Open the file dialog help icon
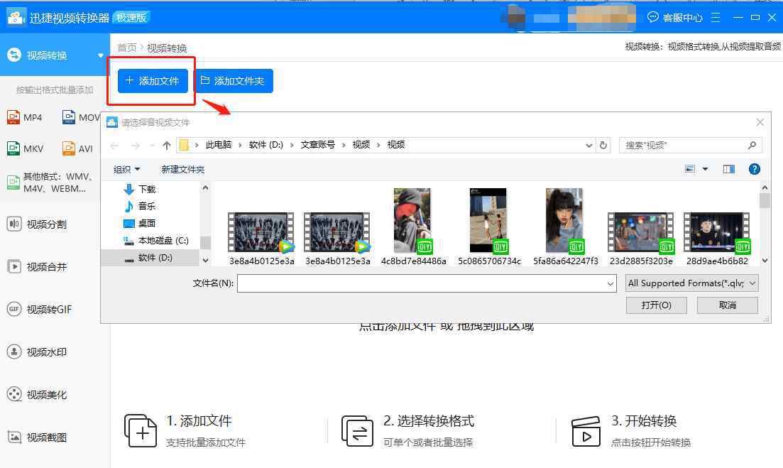The width and height of the screenshot is (783, 468). pos(755,169)
